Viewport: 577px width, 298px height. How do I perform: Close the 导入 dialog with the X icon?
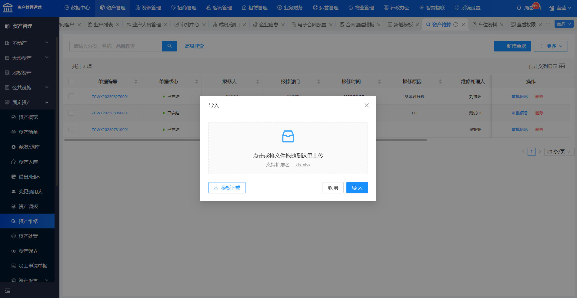[366, 105]
